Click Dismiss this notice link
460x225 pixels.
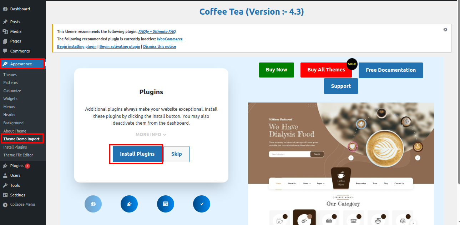pyautogui.click(x=160, y=46)
